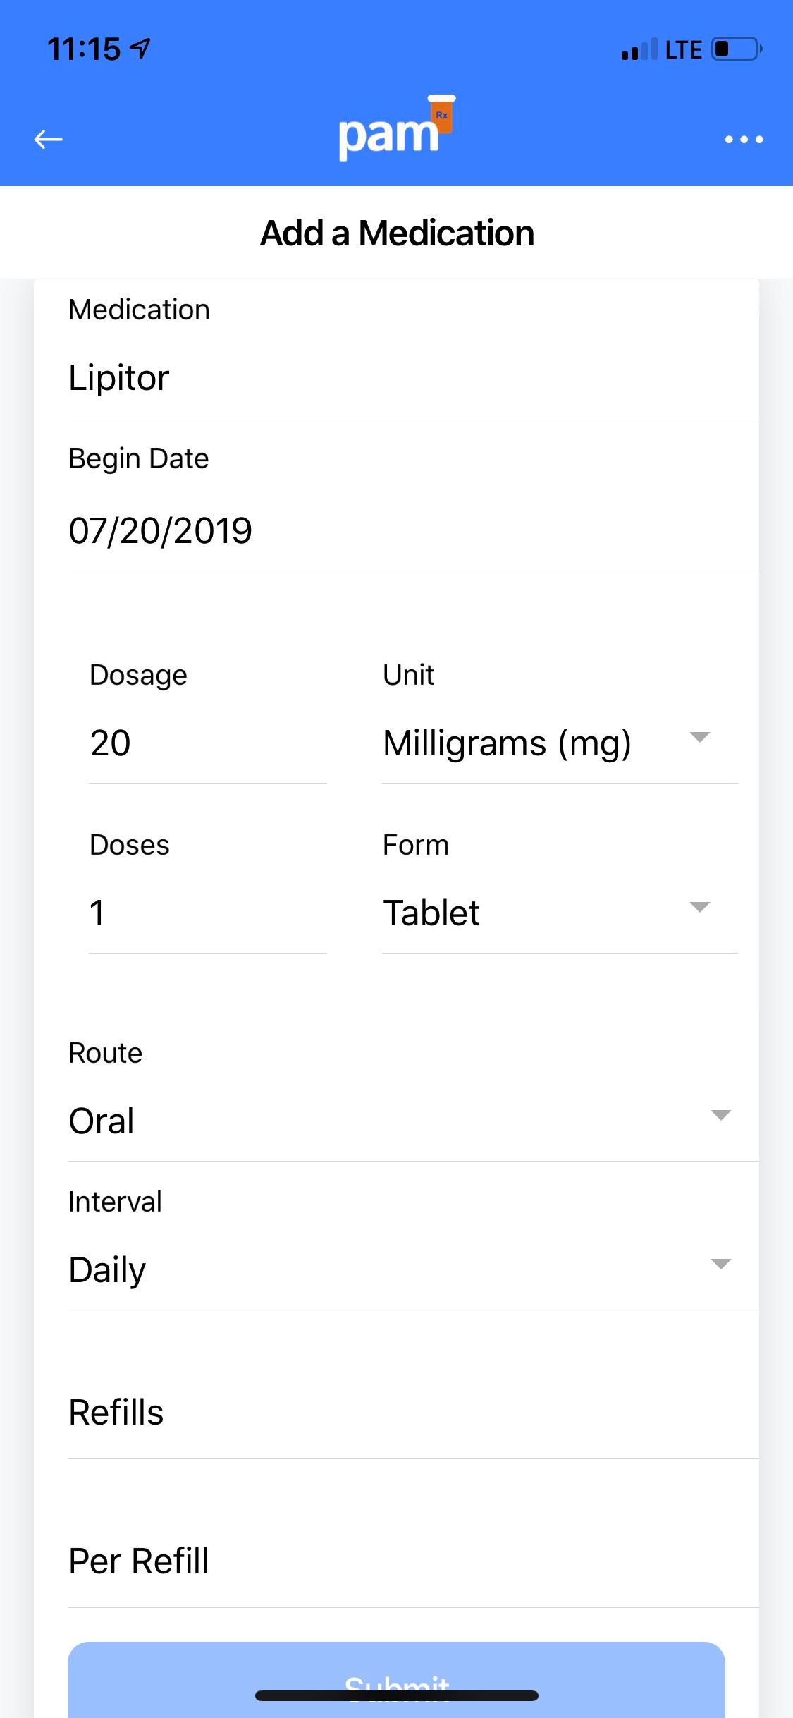Edit the Doses field showing 1

(x=207, y=913)
